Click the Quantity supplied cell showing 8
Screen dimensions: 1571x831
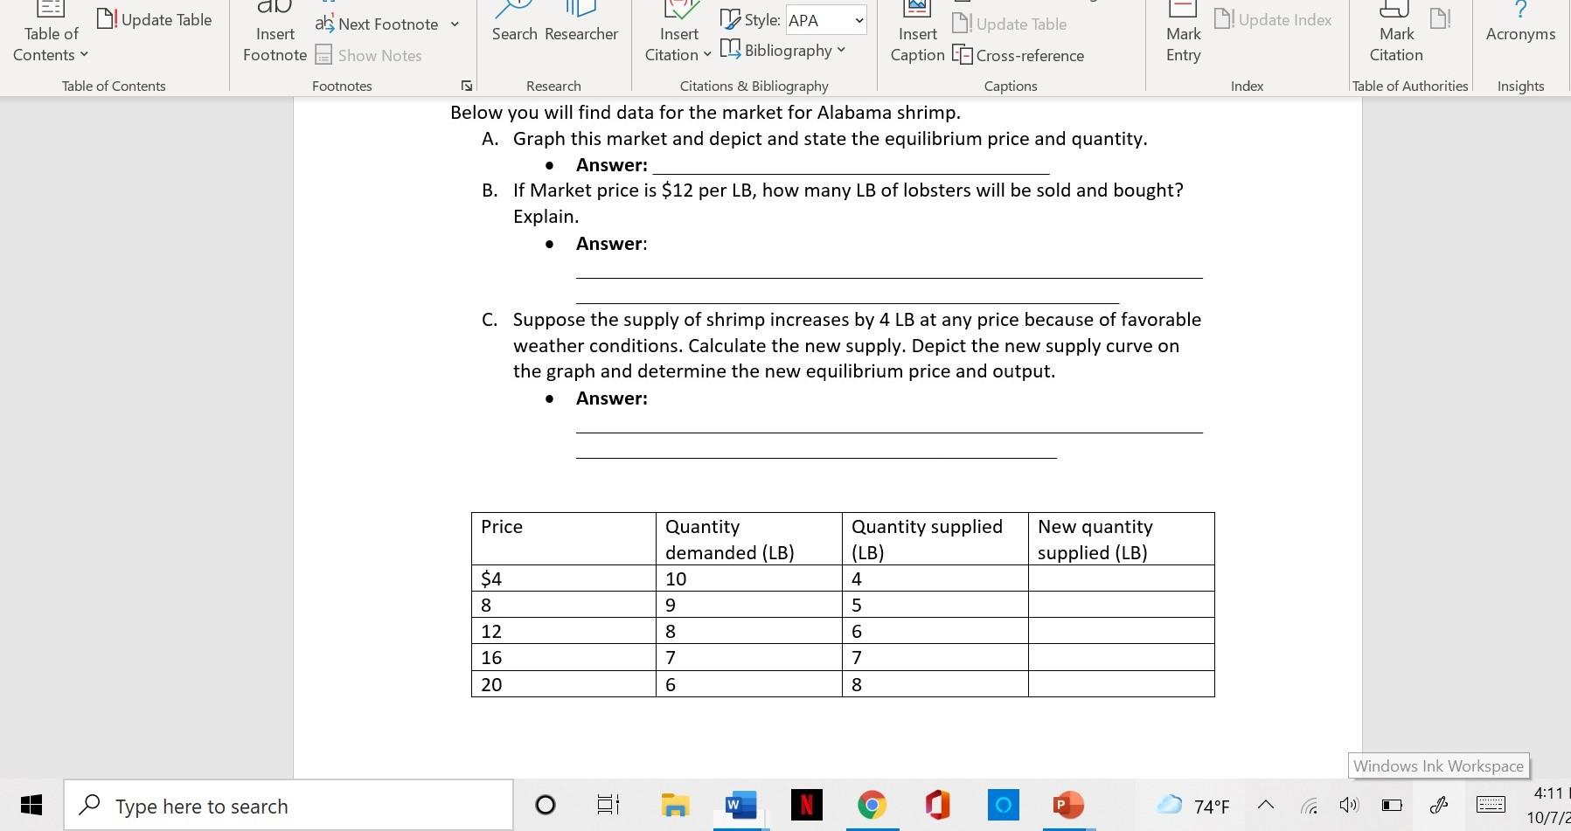pos(935,684)
